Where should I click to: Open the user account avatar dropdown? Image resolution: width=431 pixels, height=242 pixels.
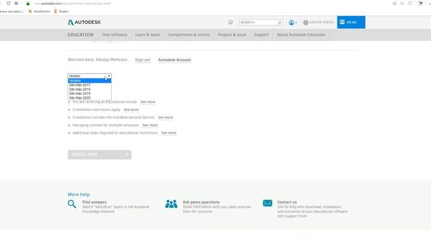point(293,22)
